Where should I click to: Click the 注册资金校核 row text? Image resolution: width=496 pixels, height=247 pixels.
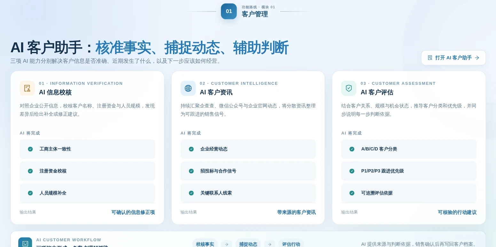pyautogui.click(x=53, y=171)
